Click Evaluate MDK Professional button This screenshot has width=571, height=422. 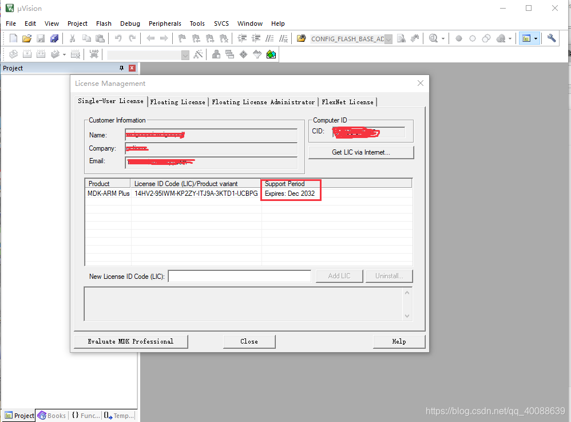130,341
